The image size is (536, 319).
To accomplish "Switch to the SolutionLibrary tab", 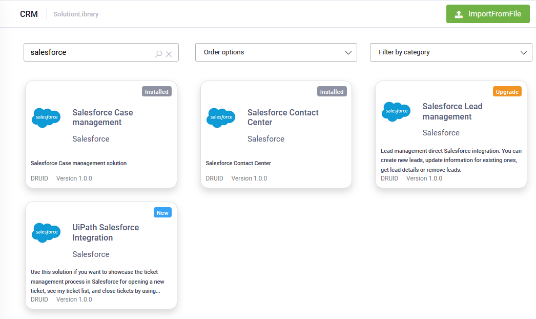I will pos(76,14).
